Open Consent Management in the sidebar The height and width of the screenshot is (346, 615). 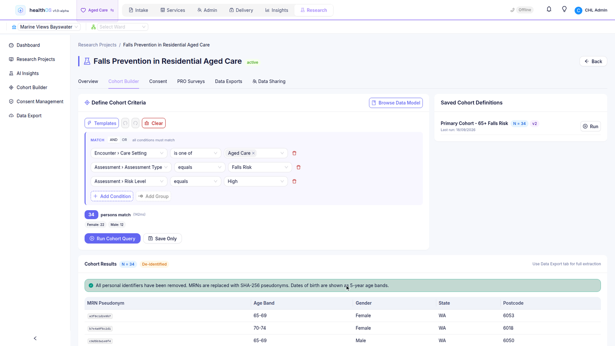pyautogui.click(x=40, y=101)
